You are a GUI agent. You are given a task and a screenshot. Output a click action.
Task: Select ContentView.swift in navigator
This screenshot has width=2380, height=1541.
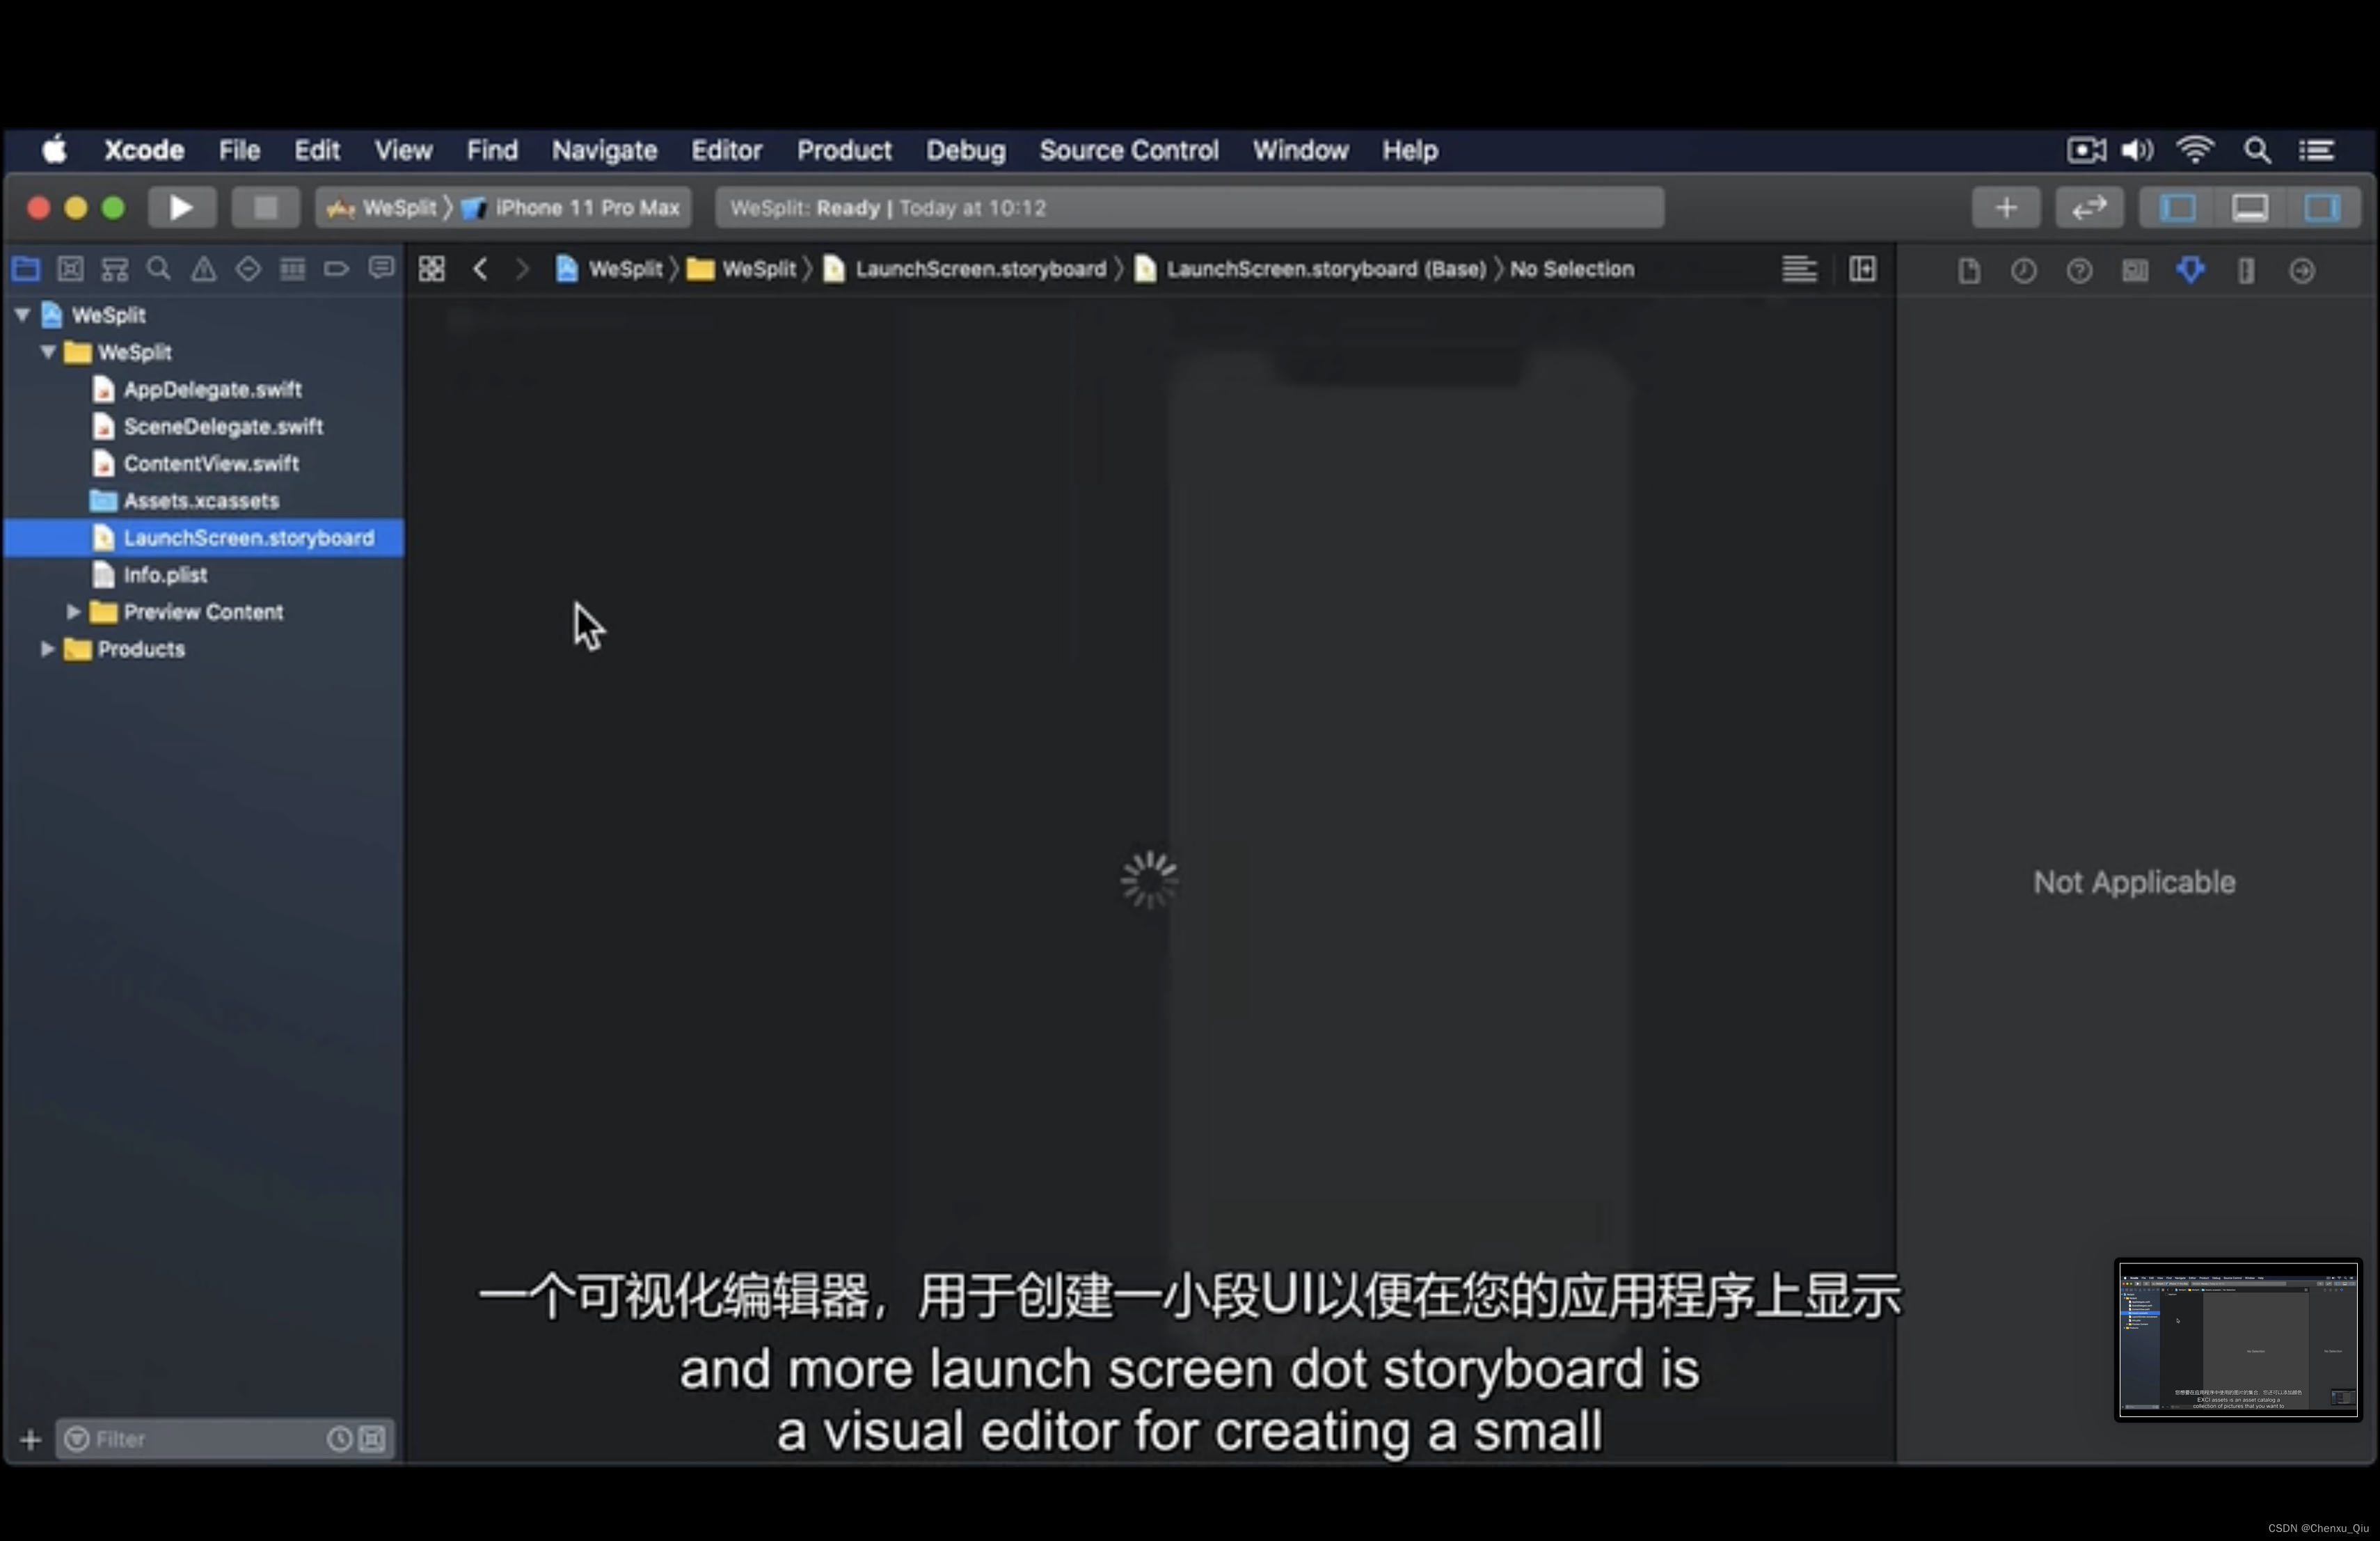(x=210, y=464)
